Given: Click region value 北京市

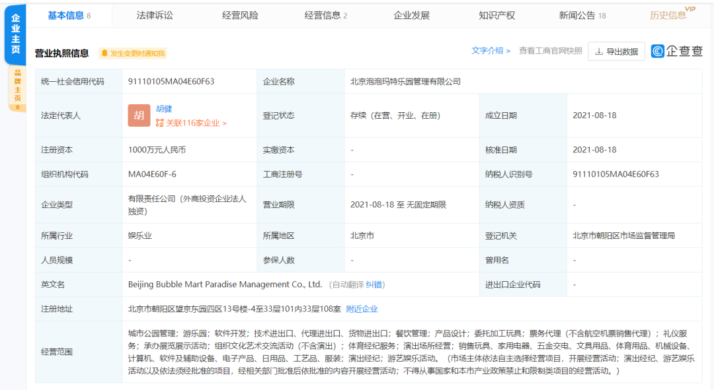Looking at the screenshot, I should (362, 236).
